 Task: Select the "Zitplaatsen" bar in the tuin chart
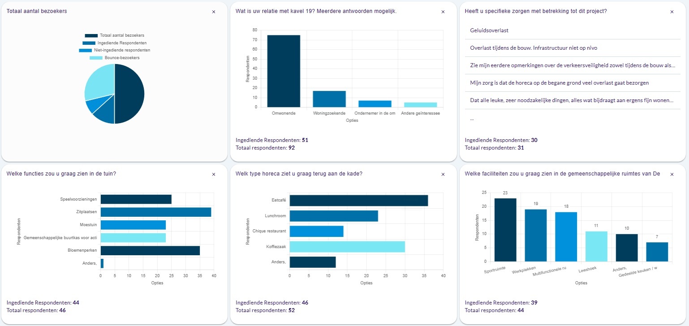click(156, 212)
